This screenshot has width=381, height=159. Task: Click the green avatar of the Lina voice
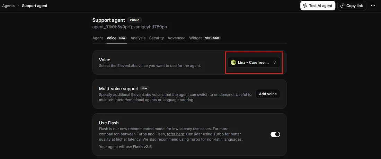[233, 62]
